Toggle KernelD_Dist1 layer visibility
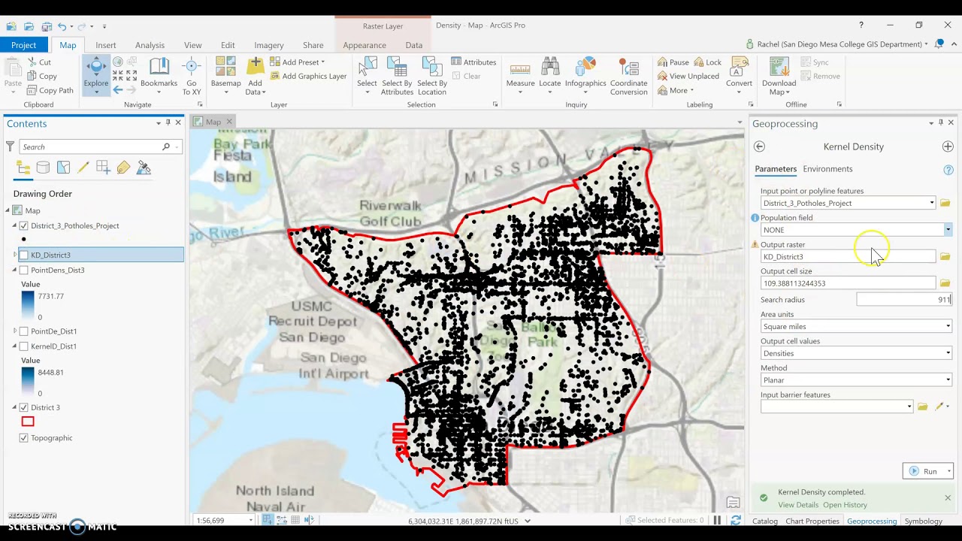Screen dimensions: 962x541 (x=24, y=346)
